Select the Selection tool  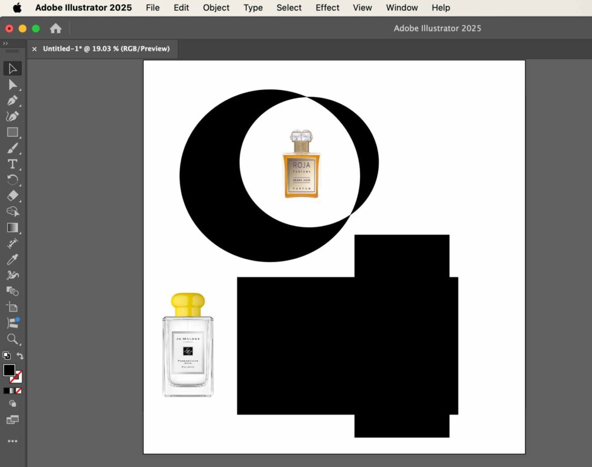[x=13, y=68]
